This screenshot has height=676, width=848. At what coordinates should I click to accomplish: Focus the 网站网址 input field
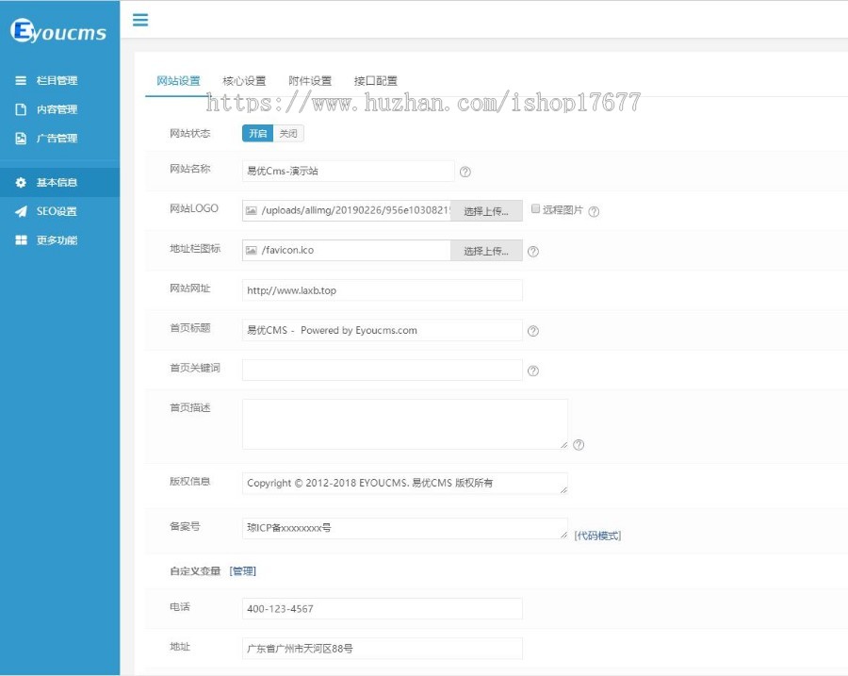click(383, 290)
